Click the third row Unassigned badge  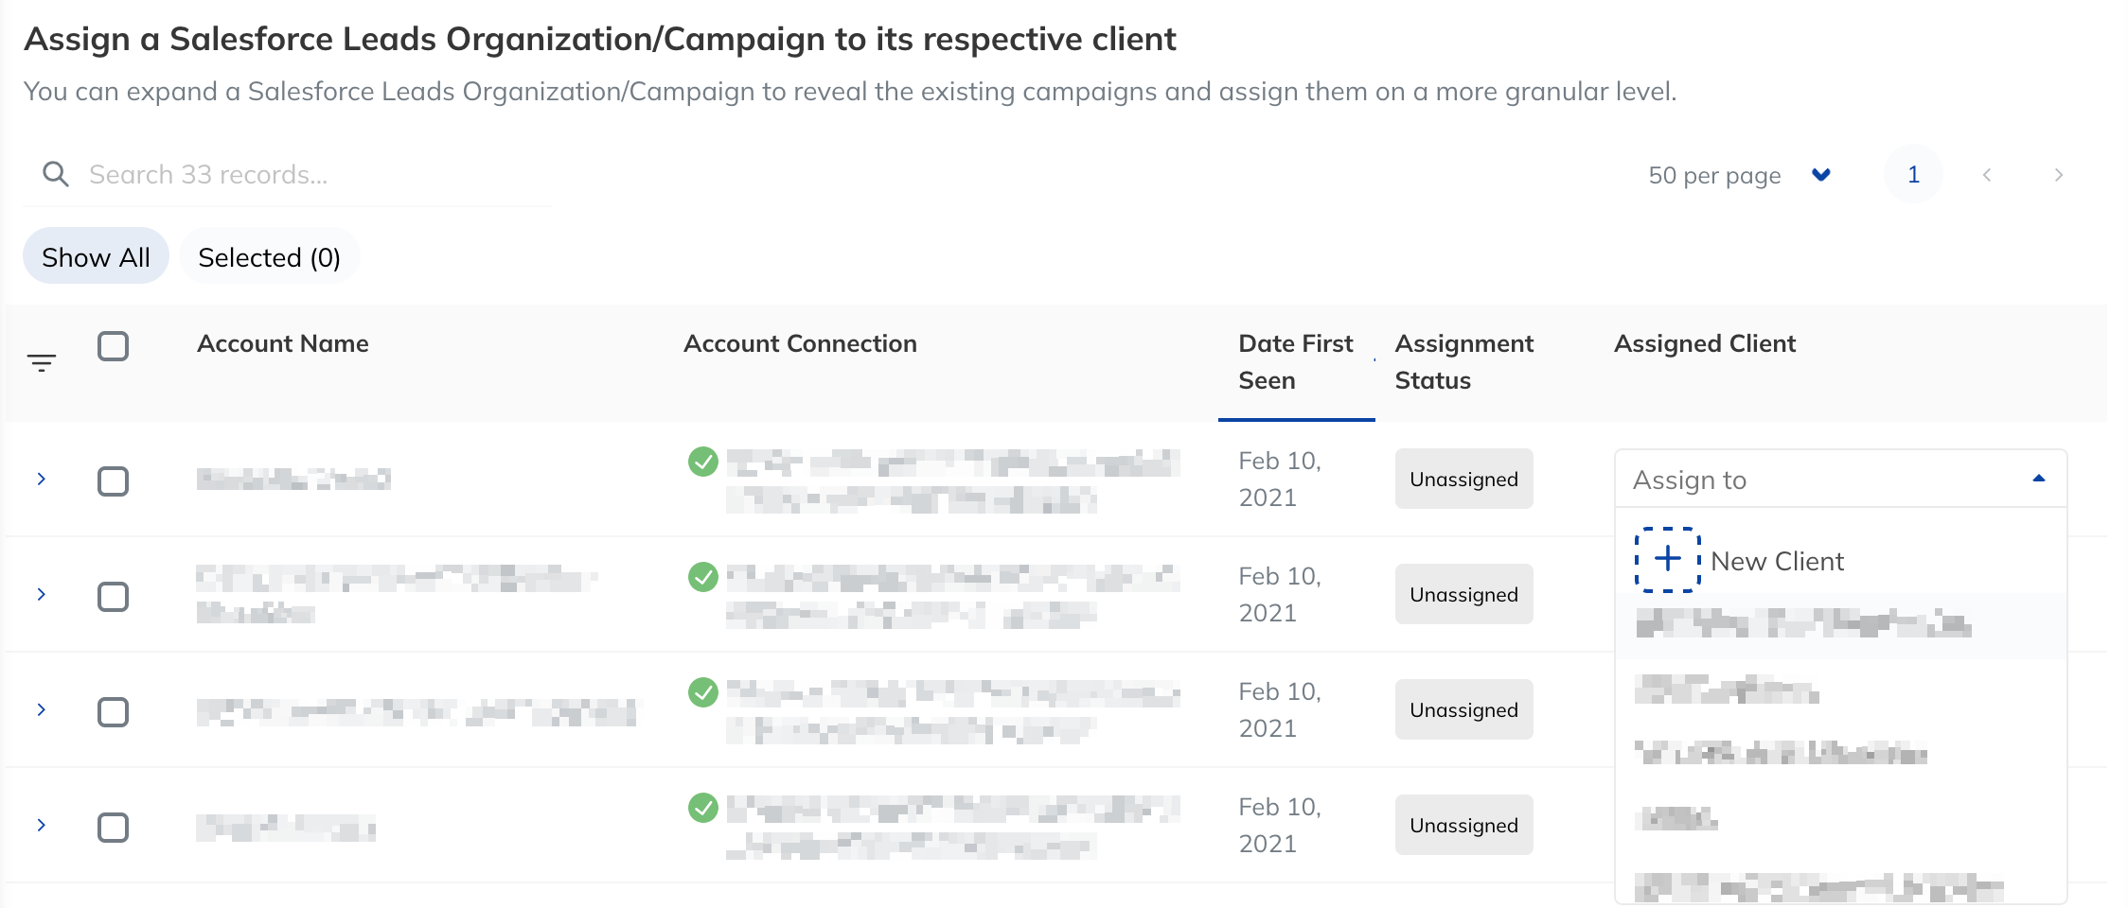point(1463,709)
